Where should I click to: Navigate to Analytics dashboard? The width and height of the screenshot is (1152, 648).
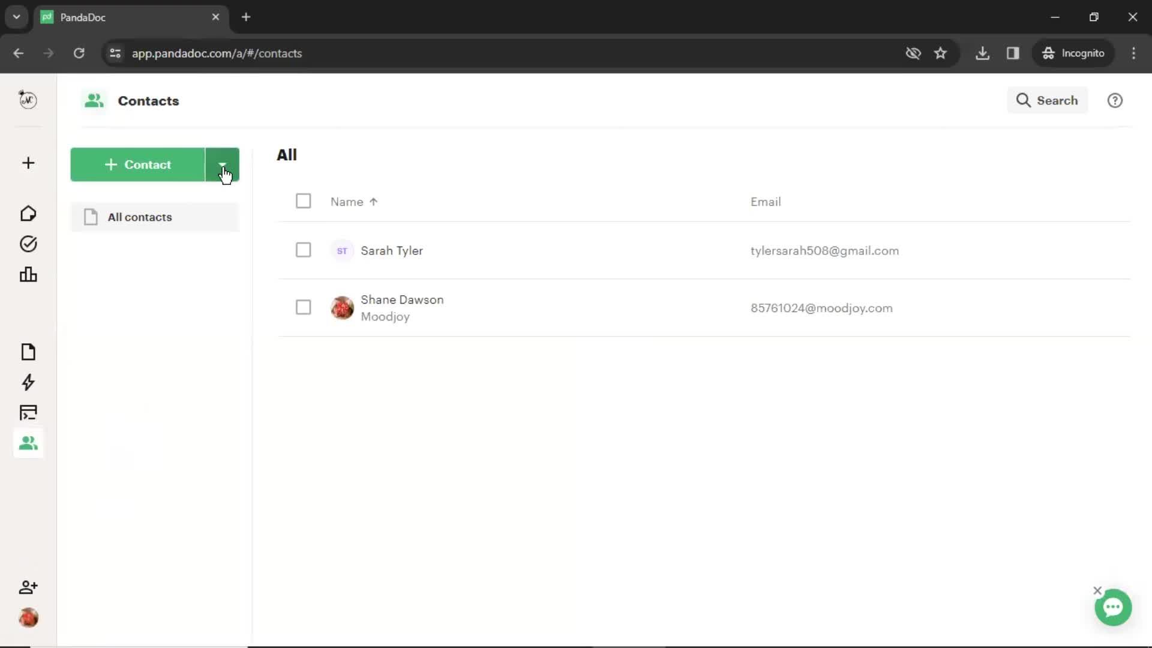(28, 275)
